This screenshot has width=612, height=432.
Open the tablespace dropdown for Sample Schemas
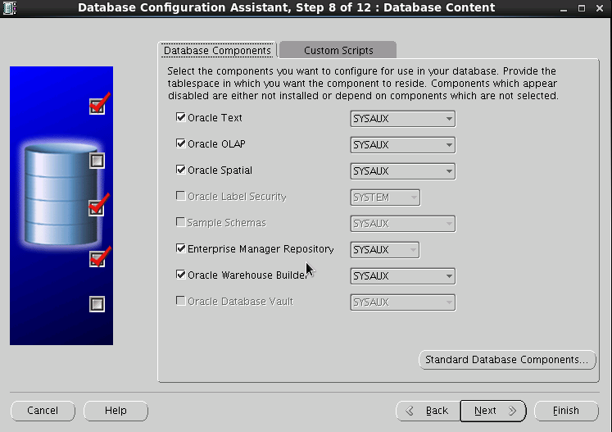click(403, 224)
